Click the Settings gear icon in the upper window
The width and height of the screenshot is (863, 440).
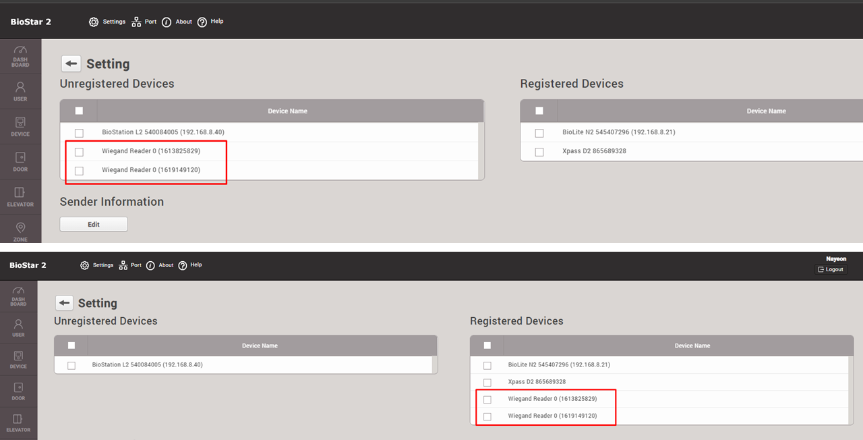point(94,22)
